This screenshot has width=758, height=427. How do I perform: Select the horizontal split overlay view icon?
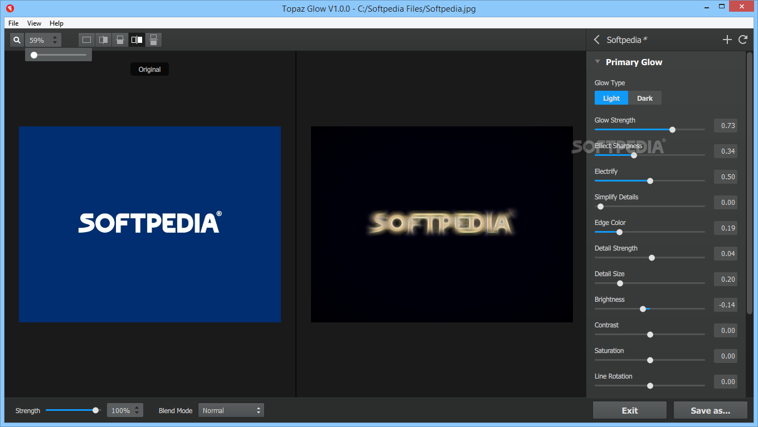[x=120, y=40]
